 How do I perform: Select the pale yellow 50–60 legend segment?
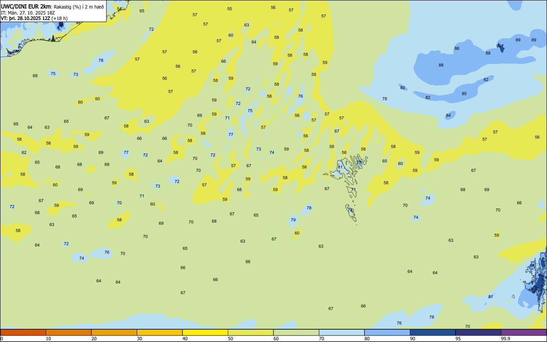pos(250,332)
